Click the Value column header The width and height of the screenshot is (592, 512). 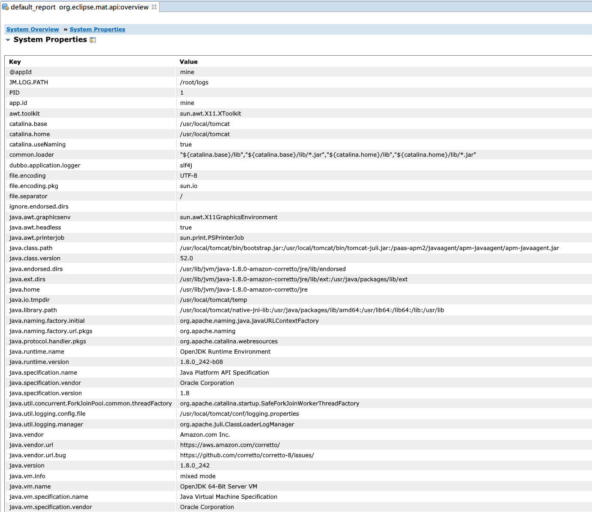189,62
